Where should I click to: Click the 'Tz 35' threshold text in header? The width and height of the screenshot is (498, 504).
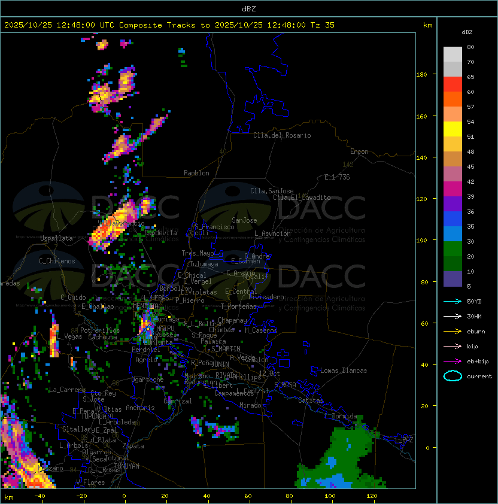pyautogui.click(x=323, y=25)
